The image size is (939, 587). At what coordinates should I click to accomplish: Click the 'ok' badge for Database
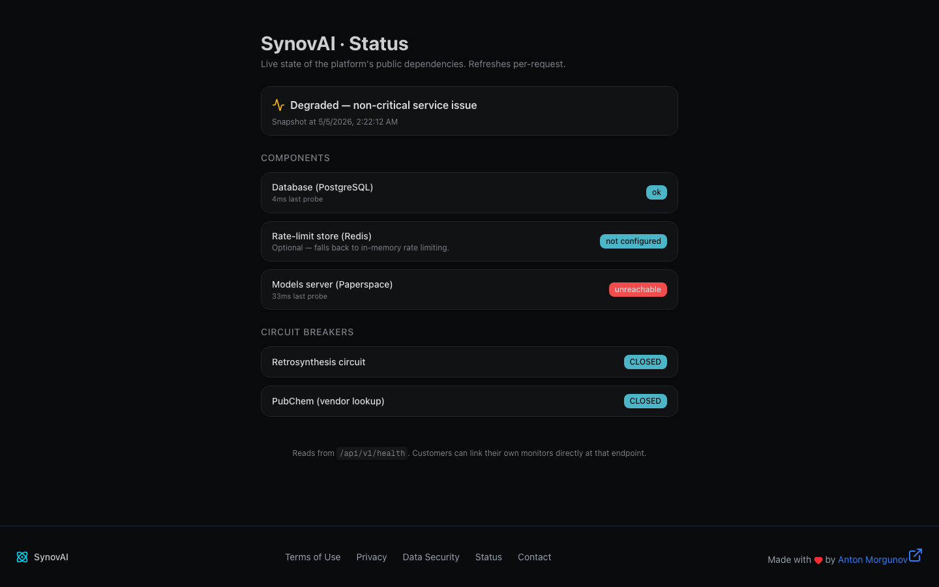tap(657, 192)
